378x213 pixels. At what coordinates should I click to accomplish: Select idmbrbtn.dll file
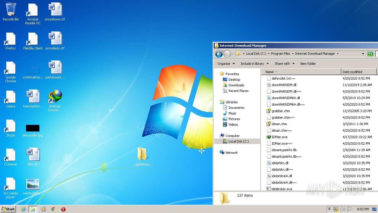(x=280, y=163)
